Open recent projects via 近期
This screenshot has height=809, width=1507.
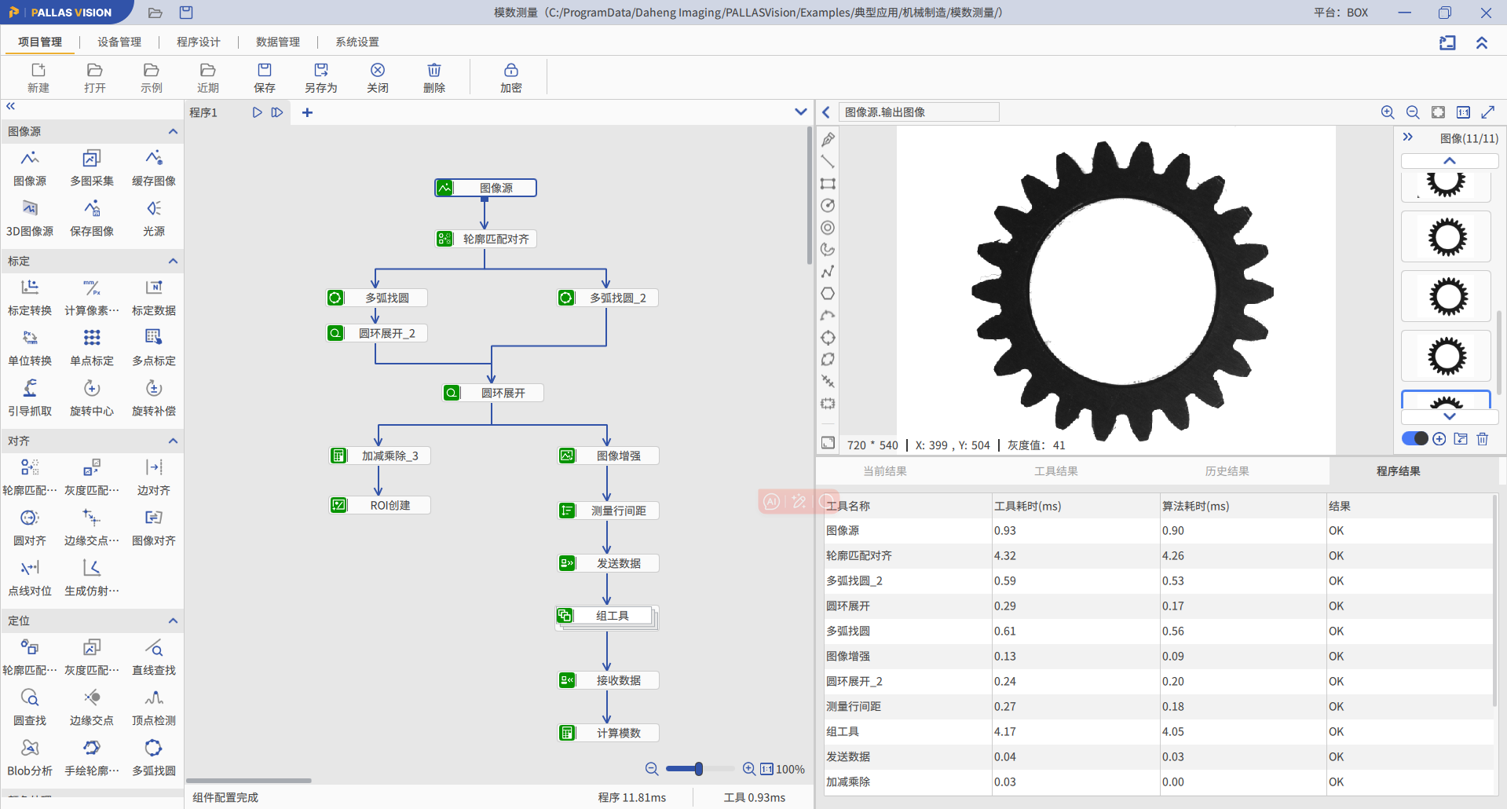click(208, 78)
